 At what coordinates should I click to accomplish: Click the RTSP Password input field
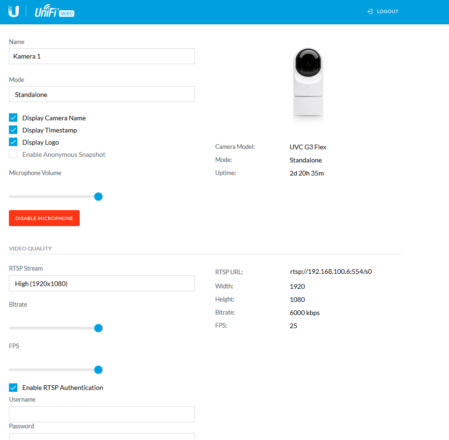point(102,436)
